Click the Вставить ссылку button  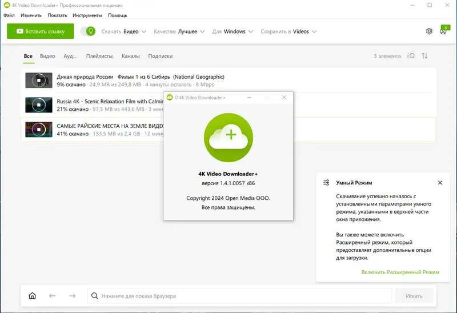pyautogui.click(x=41, y=31)
